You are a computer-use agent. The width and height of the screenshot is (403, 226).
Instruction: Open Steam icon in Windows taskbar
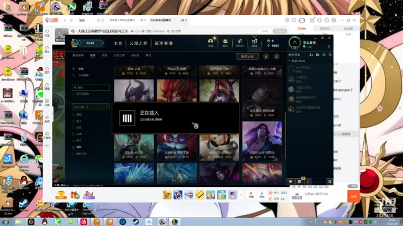[x=136, y=221]
